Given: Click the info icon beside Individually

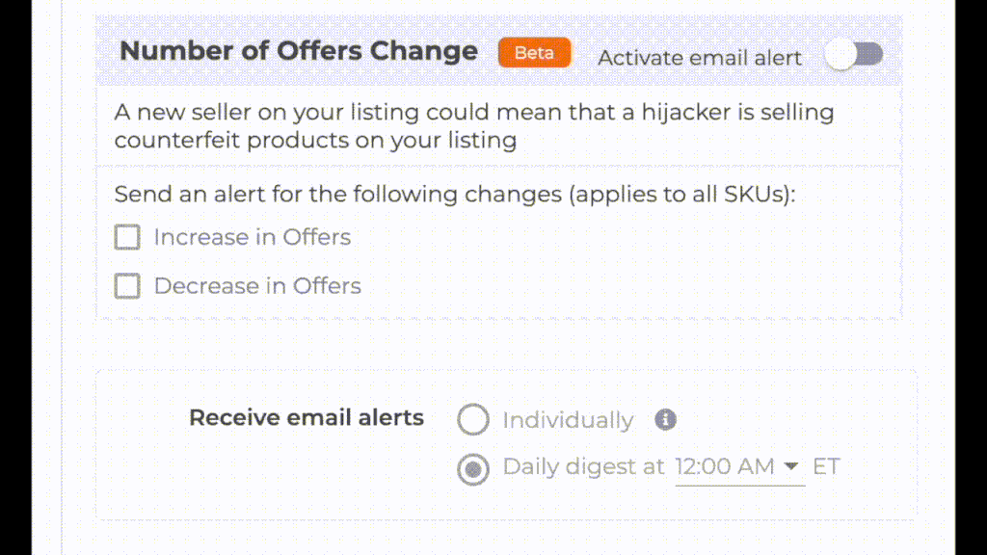Looking at the screenshot, I should [665, 419].
